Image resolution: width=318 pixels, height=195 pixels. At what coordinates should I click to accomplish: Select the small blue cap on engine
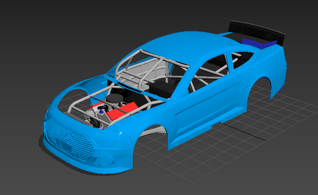101,111
